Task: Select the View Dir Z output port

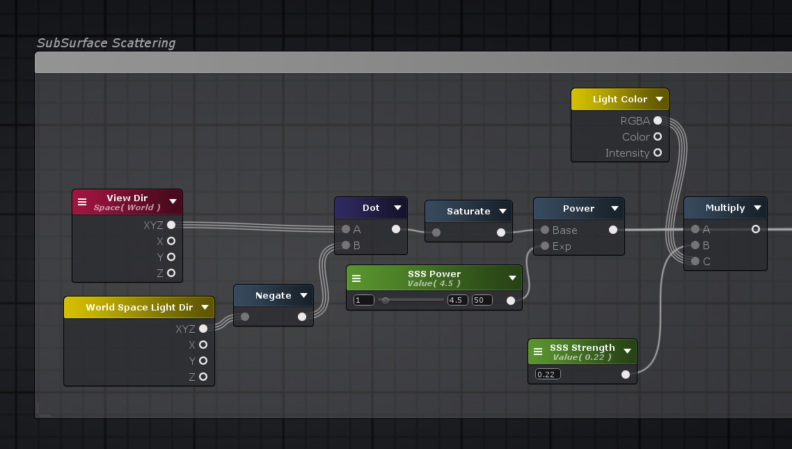Action: point(171,274)
